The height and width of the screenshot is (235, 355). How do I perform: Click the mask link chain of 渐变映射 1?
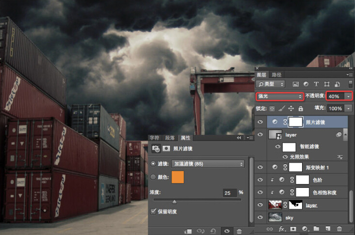(285, 168)
